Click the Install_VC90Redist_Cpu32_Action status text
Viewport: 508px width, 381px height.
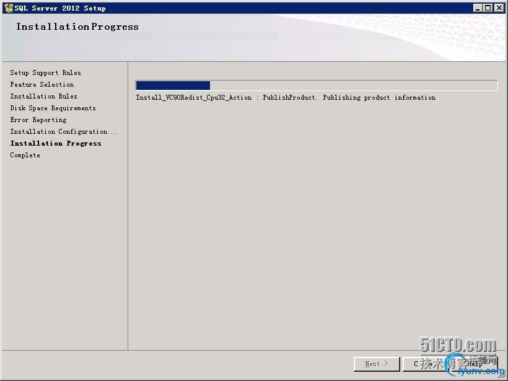click(x=286, y=97)
